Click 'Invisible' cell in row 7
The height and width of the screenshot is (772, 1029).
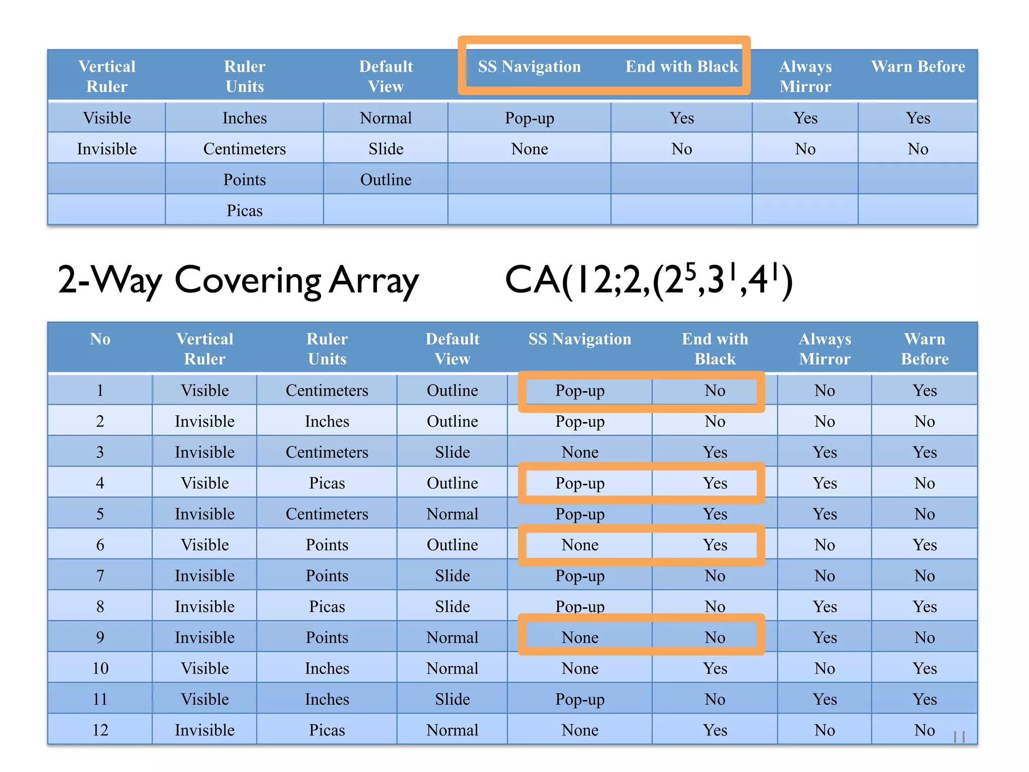(x=204, y=575)
